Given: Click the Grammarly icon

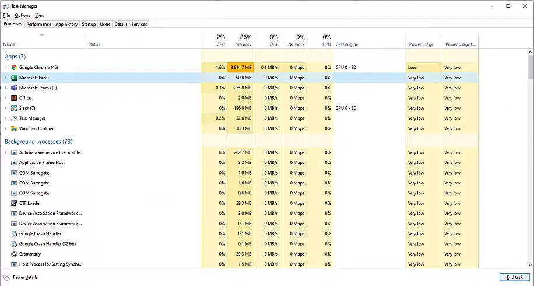Looking at the screenshot, I should (x=14, y=254).
